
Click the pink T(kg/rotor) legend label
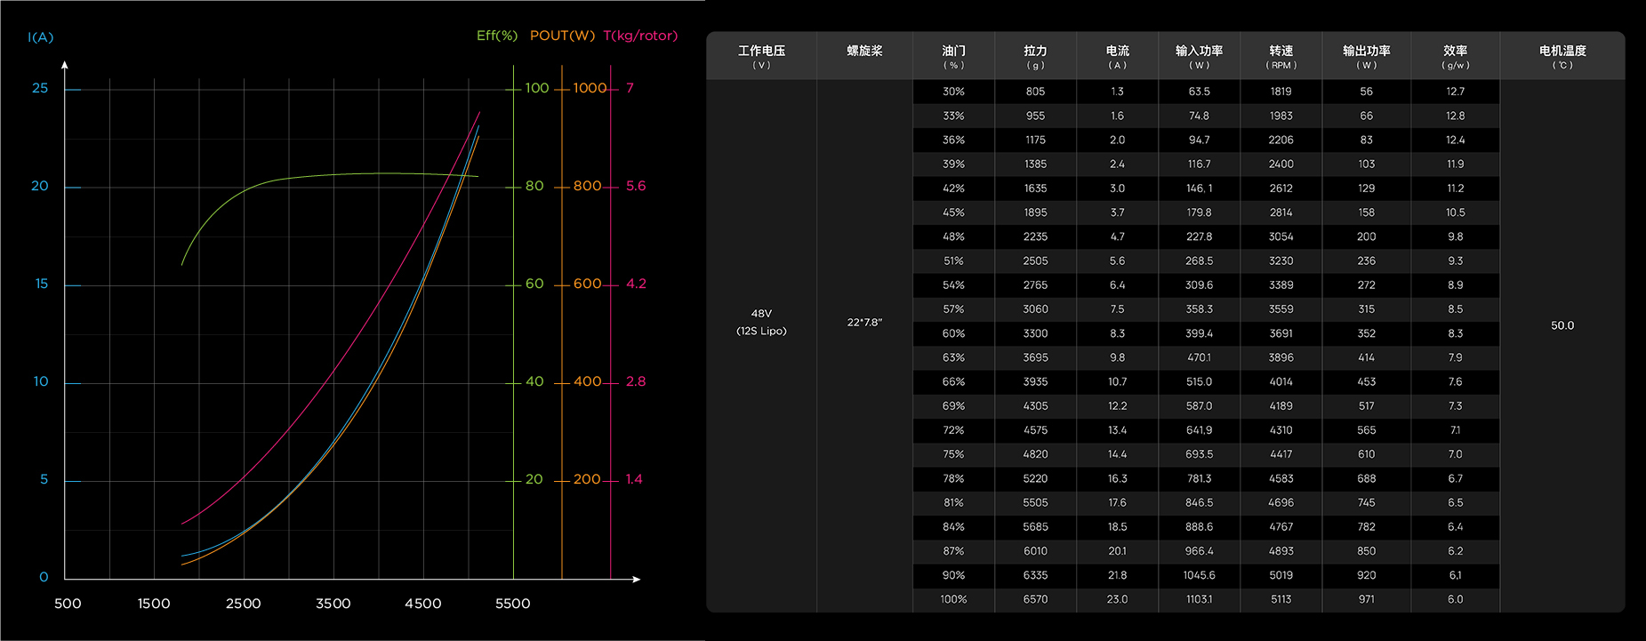click(x=640, y=36)
